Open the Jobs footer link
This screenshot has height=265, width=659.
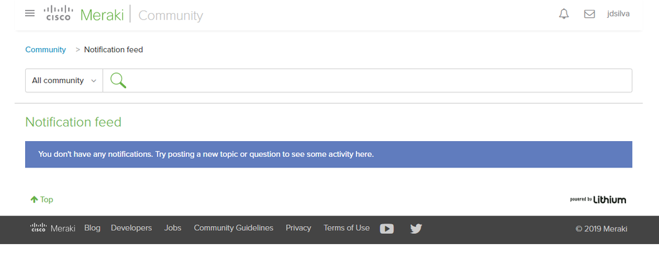pos(173,228)
